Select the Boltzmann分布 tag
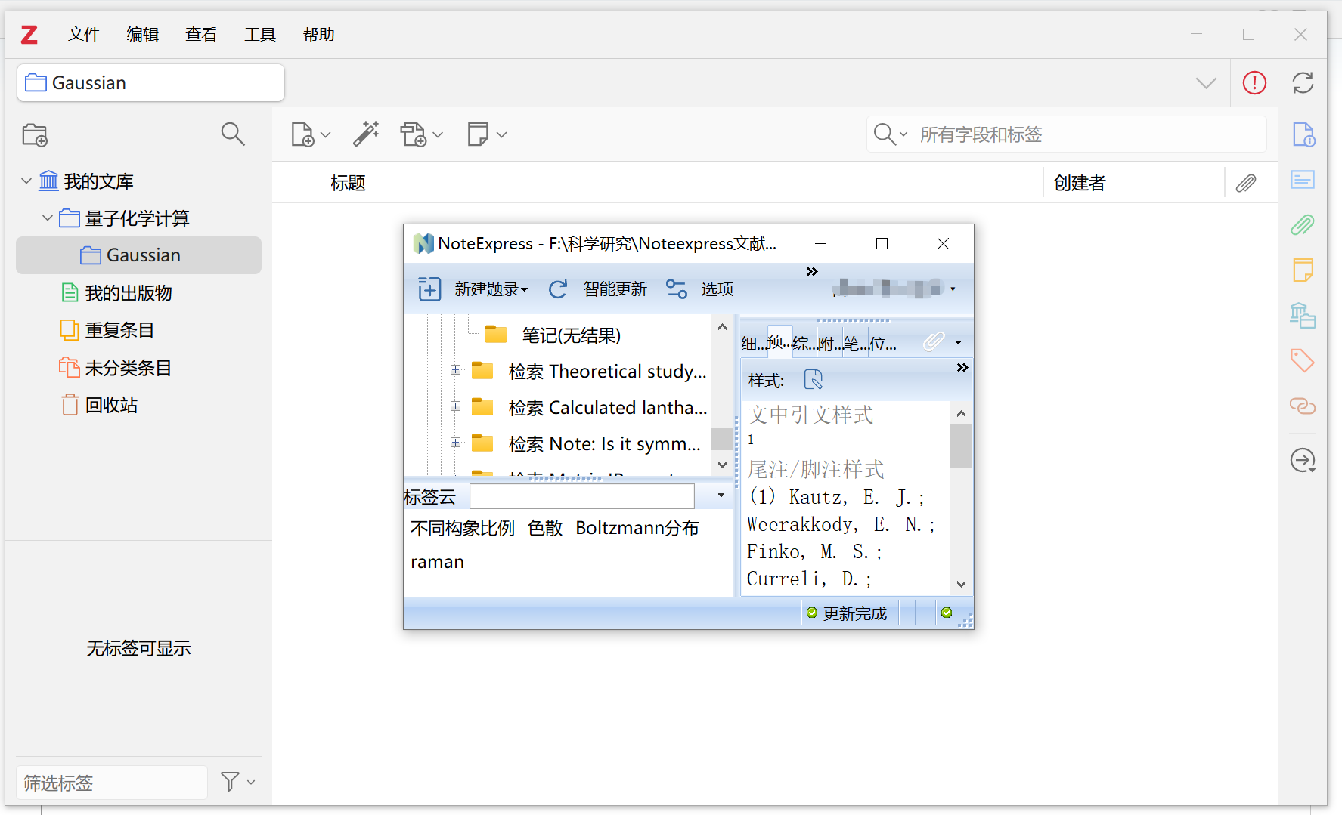The width and height of the screenshot is (1342, 815). pos(637,528)
